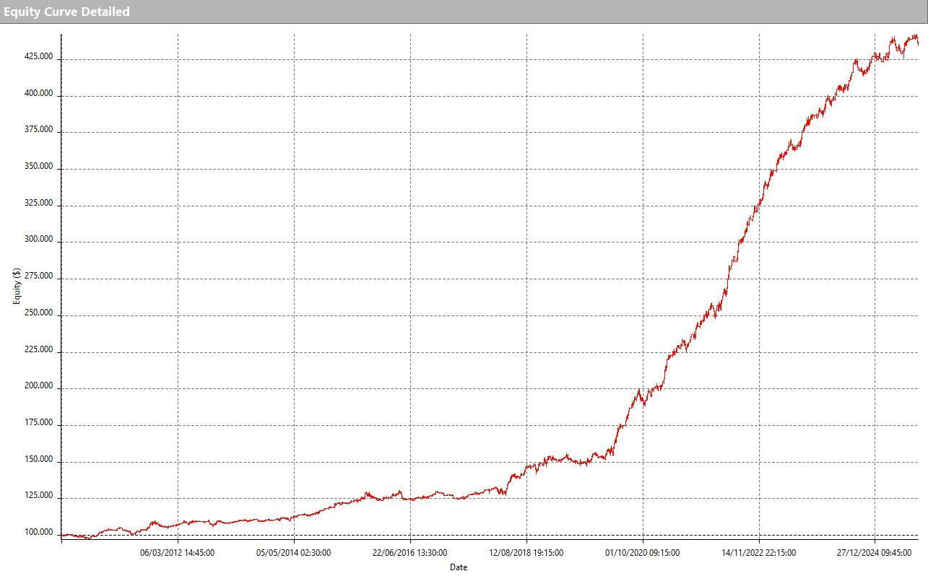
Task: Click the 150.000 equity axis label
Action: click(x=39, y=460)
